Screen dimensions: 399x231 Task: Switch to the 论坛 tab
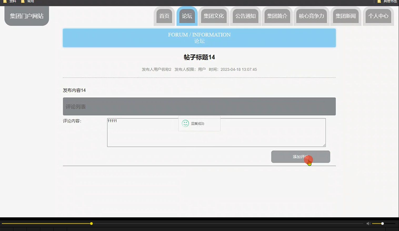coord(187,16)
